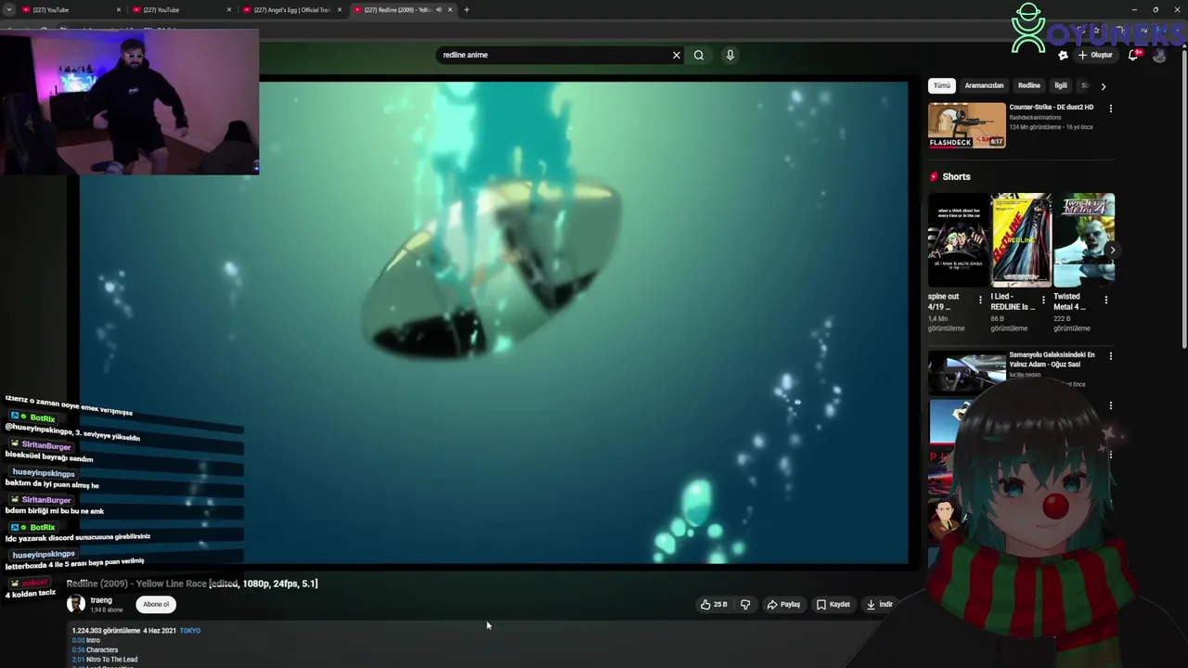Close the Angel's Egg tab
1188x668 pixels.
(339, 9)
